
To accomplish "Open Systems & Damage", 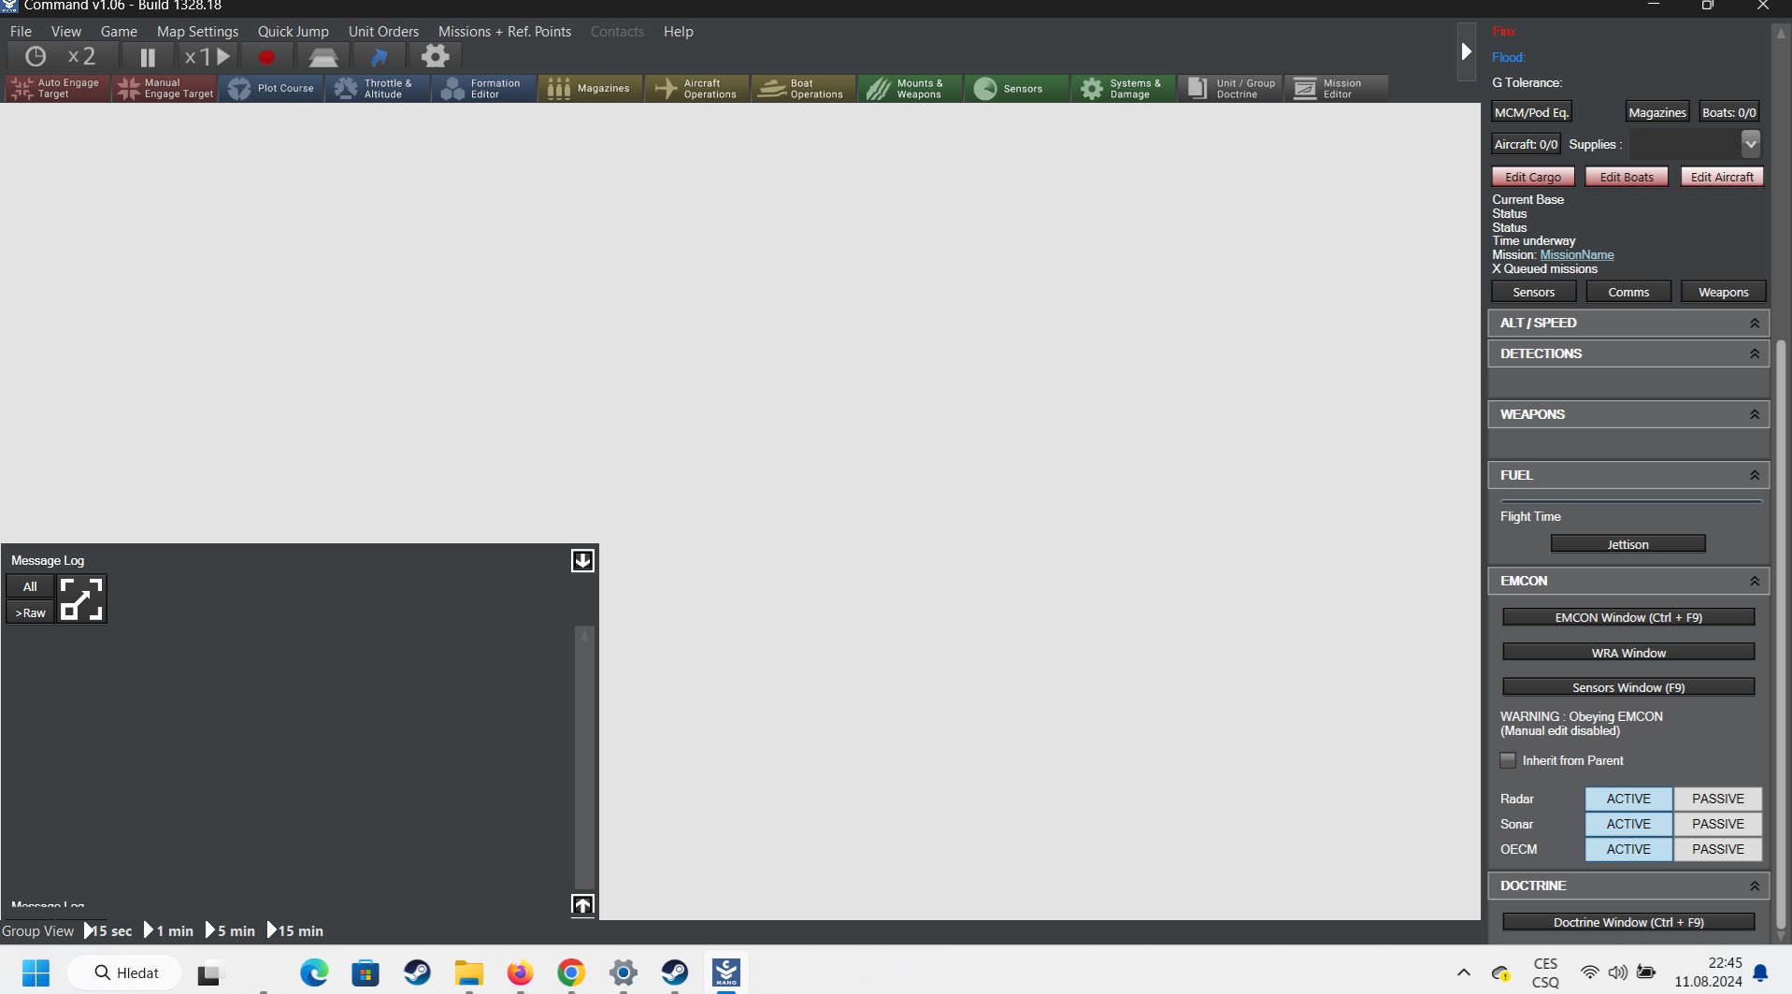I will [1124, 89].
